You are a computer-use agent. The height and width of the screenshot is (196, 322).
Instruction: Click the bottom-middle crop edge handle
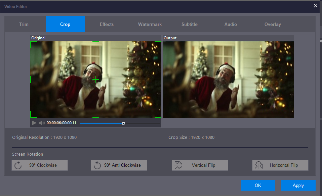96,118
